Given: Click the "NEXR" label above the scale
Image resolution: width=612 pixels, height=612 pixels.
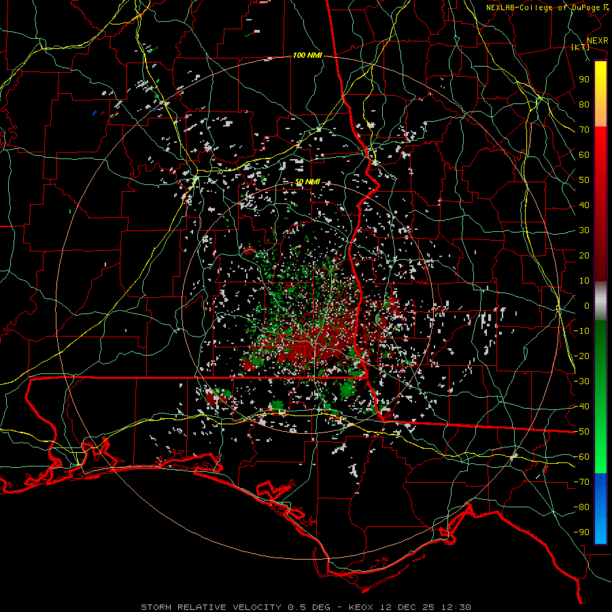Looking at the screenshot, I should pyautogui.click(x=597, y=41).
